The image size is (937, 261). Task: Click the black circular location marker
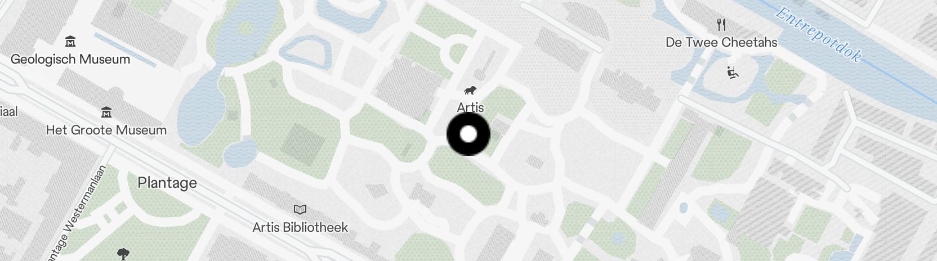point(468,134)
